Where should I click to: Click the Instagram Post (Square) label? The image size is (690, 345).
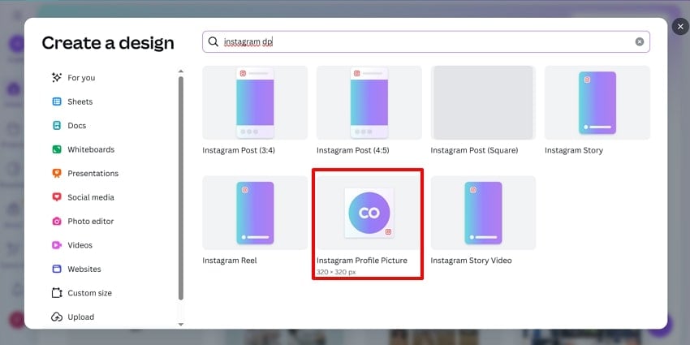click(474, 150)
